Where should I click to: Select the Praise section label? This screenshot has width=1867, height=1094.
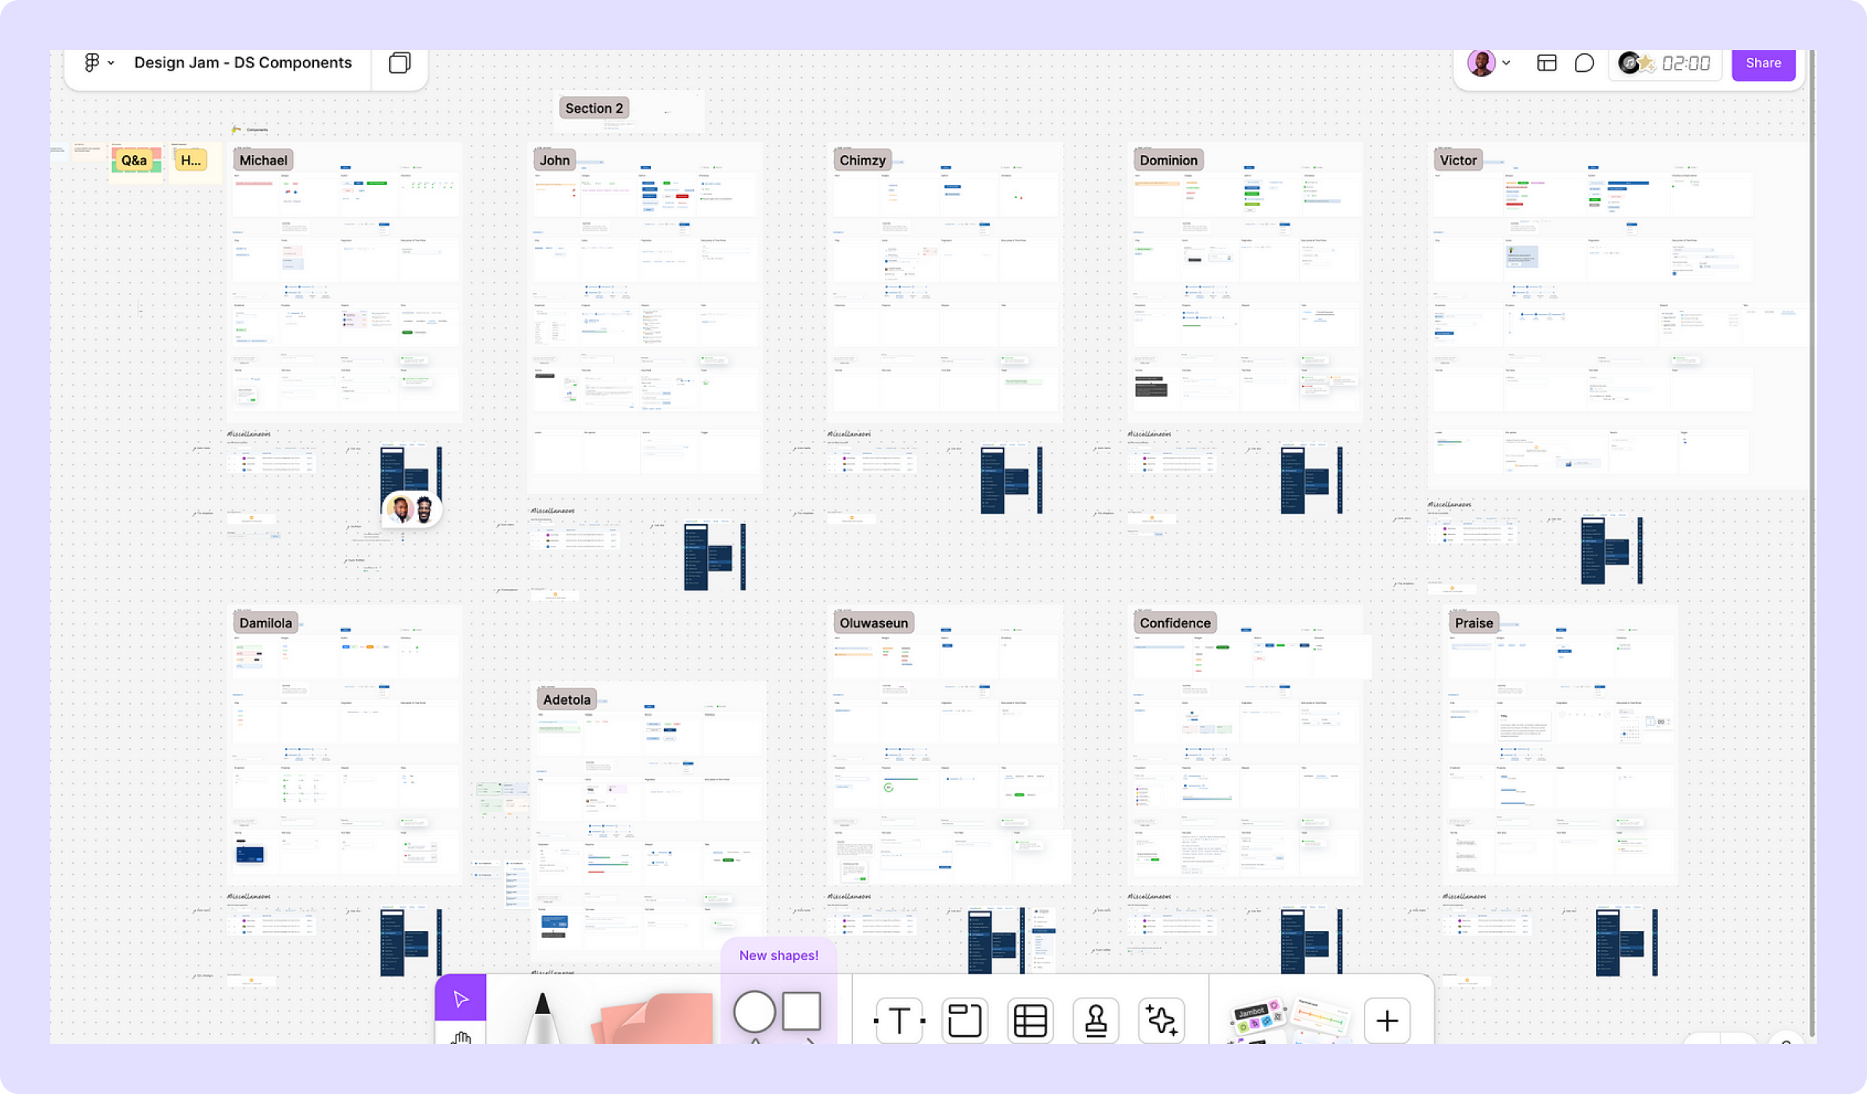(x=1474, y=623)
